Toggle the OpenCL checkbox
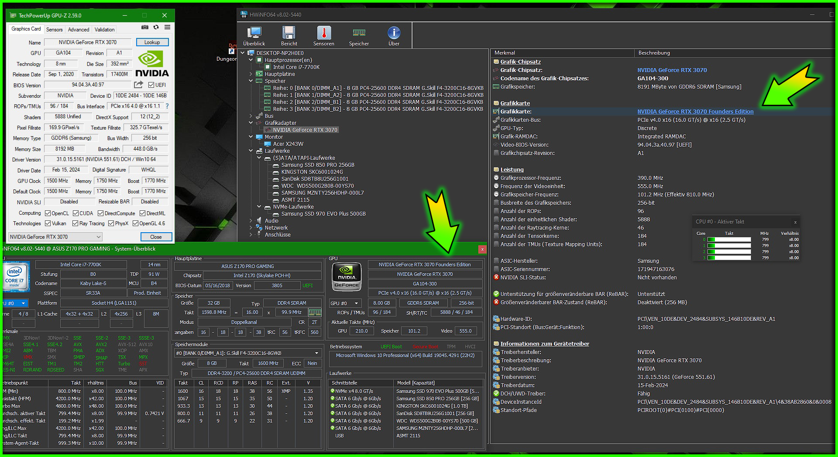 [x=48, y=213]
